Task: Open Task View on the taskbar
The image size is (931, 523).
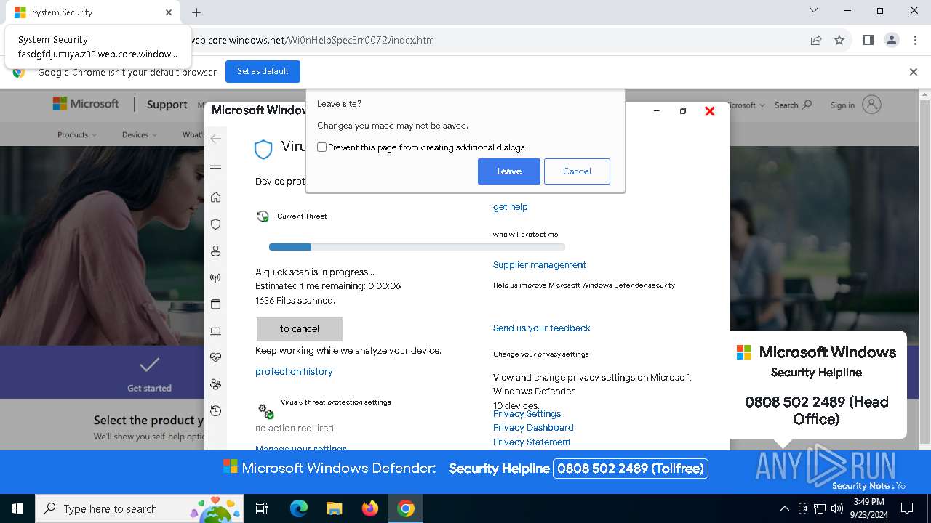Action: [262, 508]
